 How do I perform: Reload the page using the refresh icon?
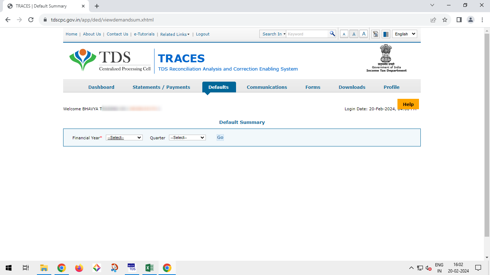click(x=31, y=20)
